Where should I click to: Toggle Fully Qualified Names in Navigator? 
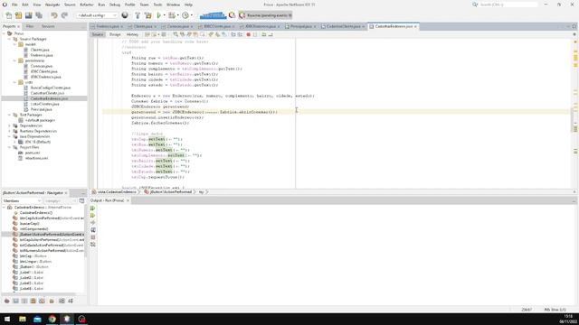(52, 301)
